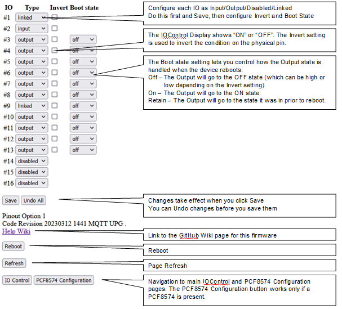Toggle the Invert checkbox for IO #6
342x309 pixels.
pyautogui.click(x=55, y=72)
